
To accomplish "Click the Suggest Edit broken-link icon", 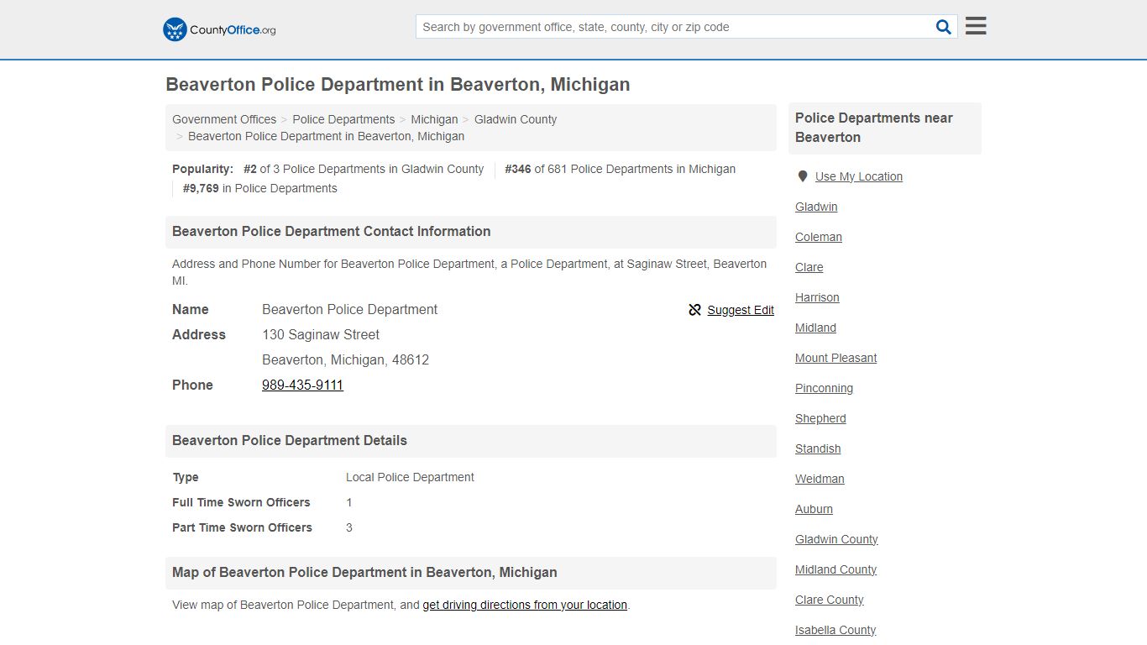I will coord(694,310).
